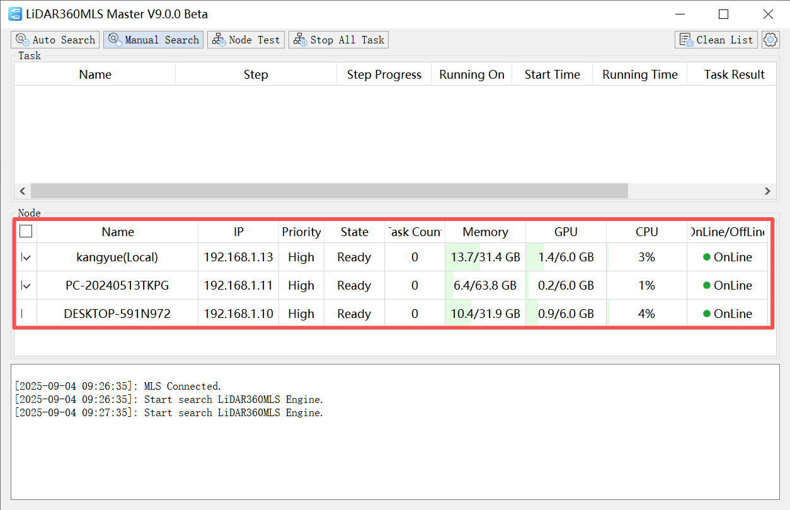The height and width of the screenshot is (510, 790).
Task: Click the Manual Search toolbar button
Action: click(154, 40)
